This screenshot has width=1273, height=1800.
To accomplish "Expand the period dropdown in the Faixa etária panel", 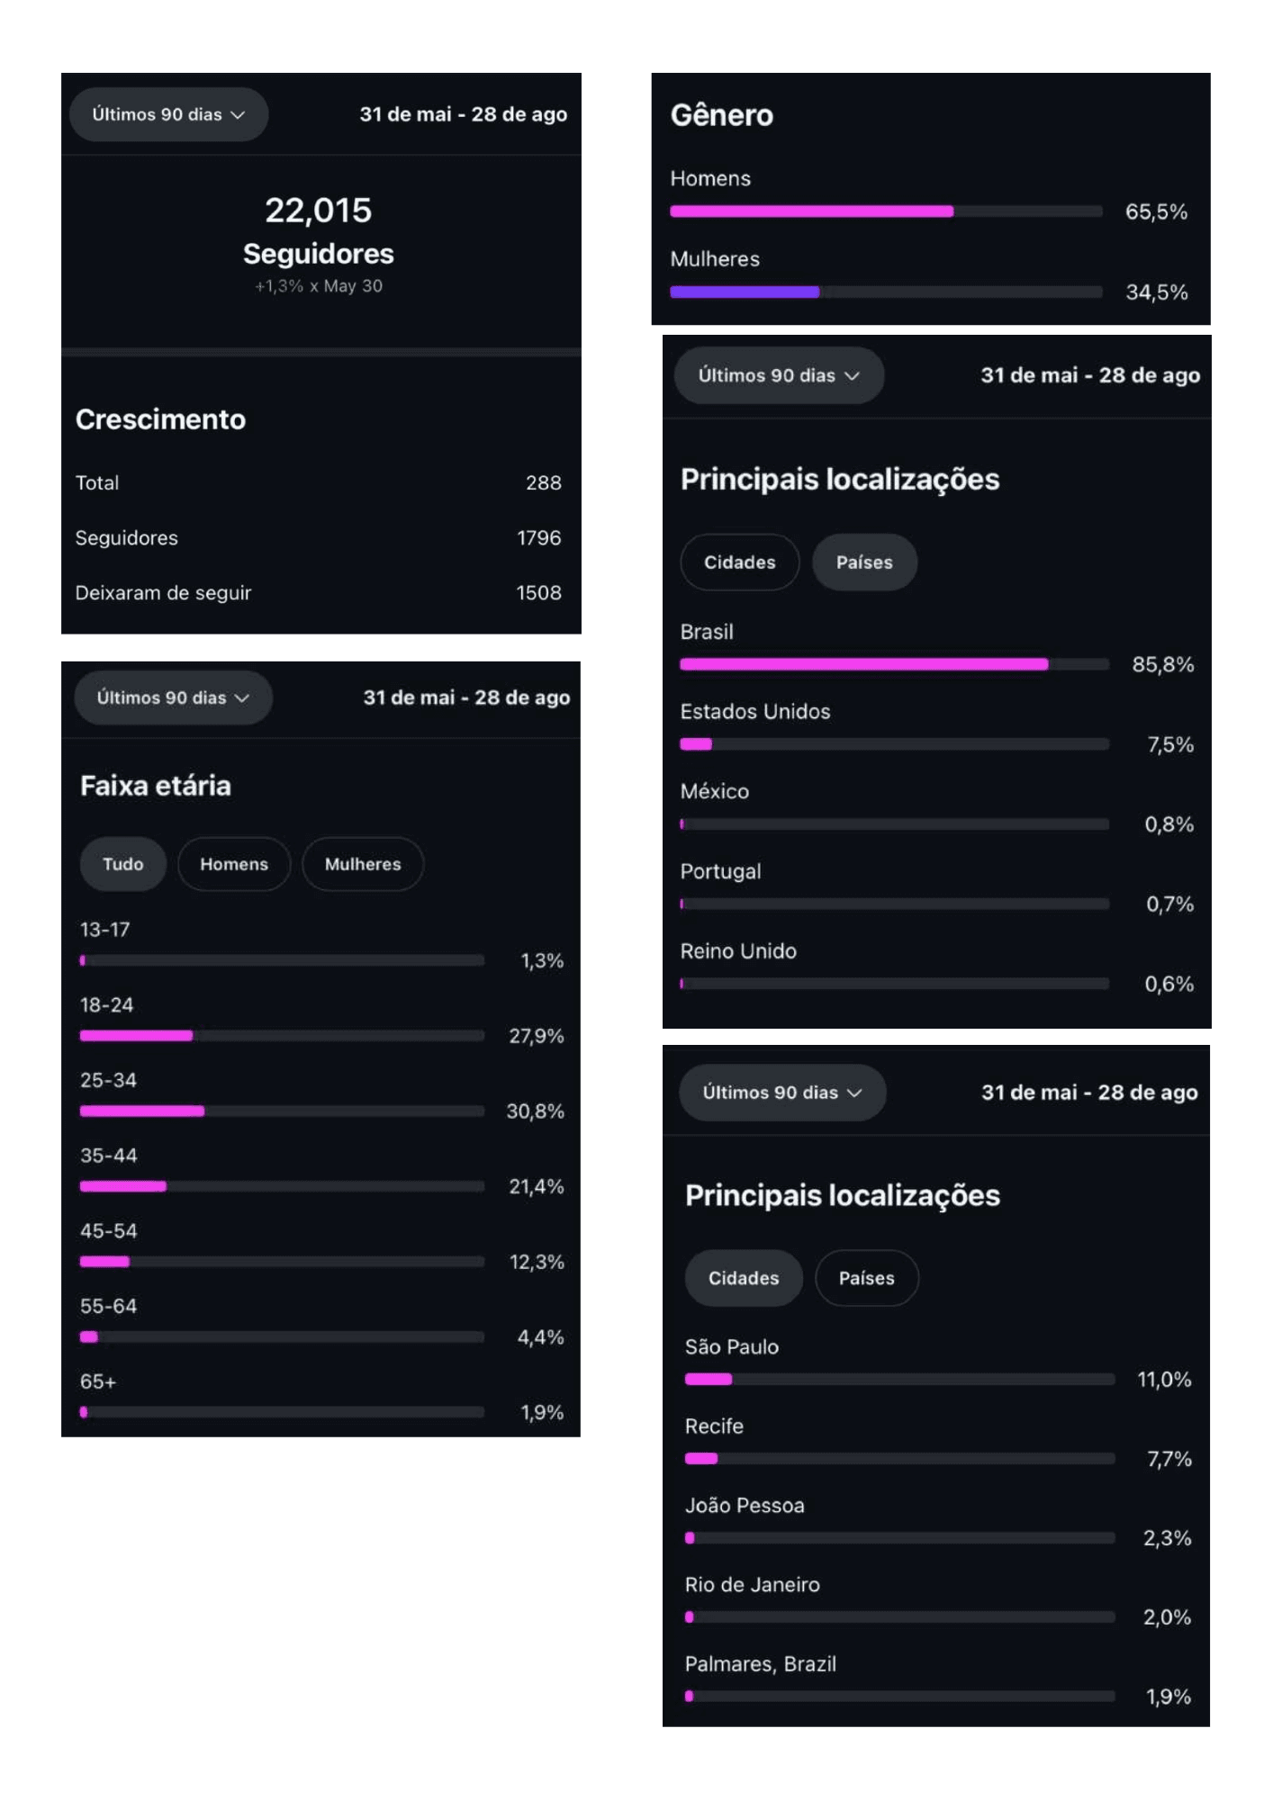I will 173,697.
